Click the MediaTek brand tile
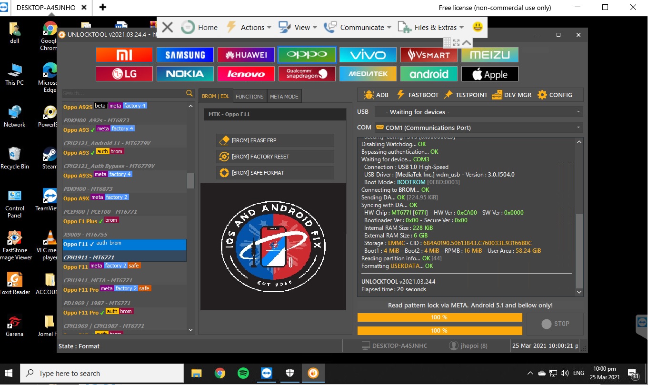Screen dimensions: 648x385 tap(368, 74)
